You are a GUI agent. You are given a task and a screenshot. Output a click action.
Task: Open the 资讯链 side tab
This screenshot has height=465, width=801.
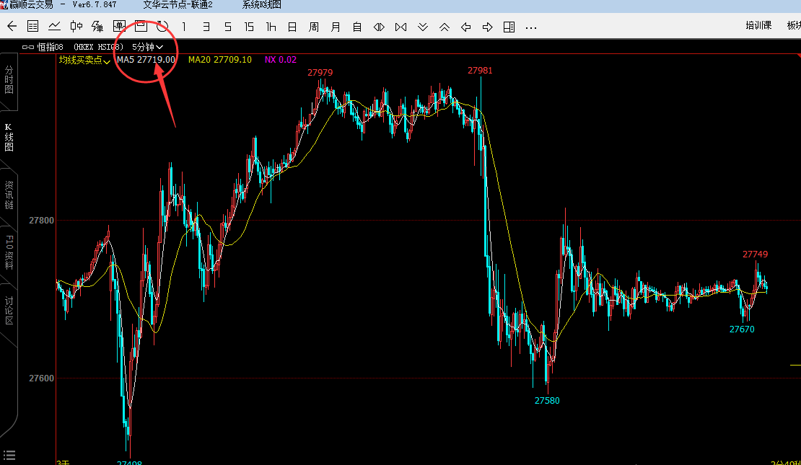coord(9,195)
